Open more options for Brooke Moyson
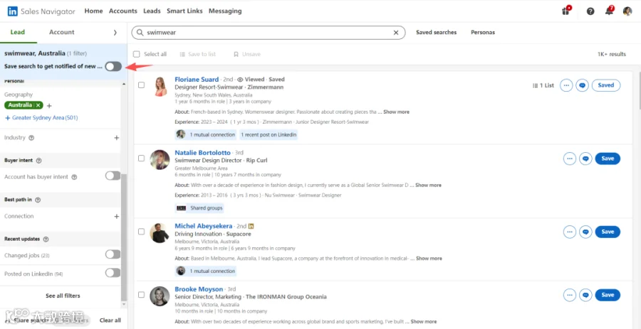This screenshot has width=641, height=329. tap(570, 295)
